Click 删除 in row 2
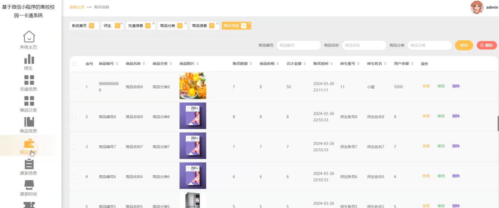The image size is (499, 208). 456,116
